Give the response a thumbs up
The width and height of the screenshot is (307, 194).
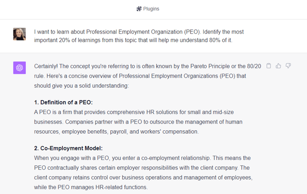click(x=278, y=66)
